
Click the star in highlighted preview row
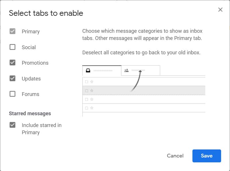coord(92,91)
